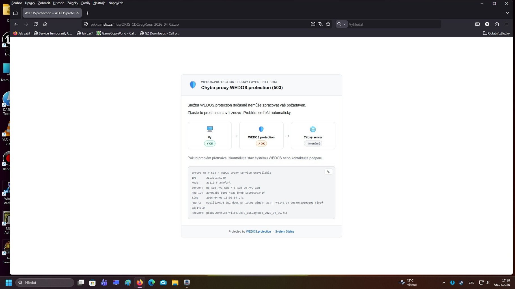The image size is (515, 289).
Task: Copy error details using the copy icon
Action: coord(329,172)
